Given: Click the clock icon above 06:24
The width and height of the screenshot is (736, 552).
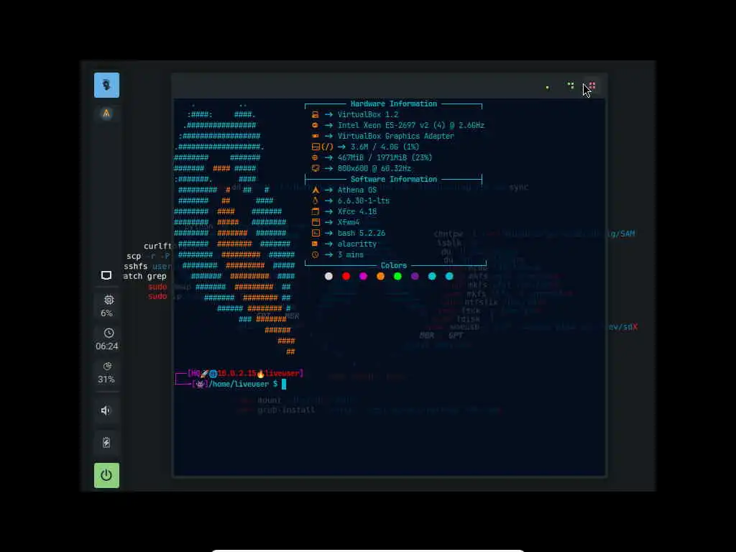Looking at the screenshot, I should [x=109, y=333].
